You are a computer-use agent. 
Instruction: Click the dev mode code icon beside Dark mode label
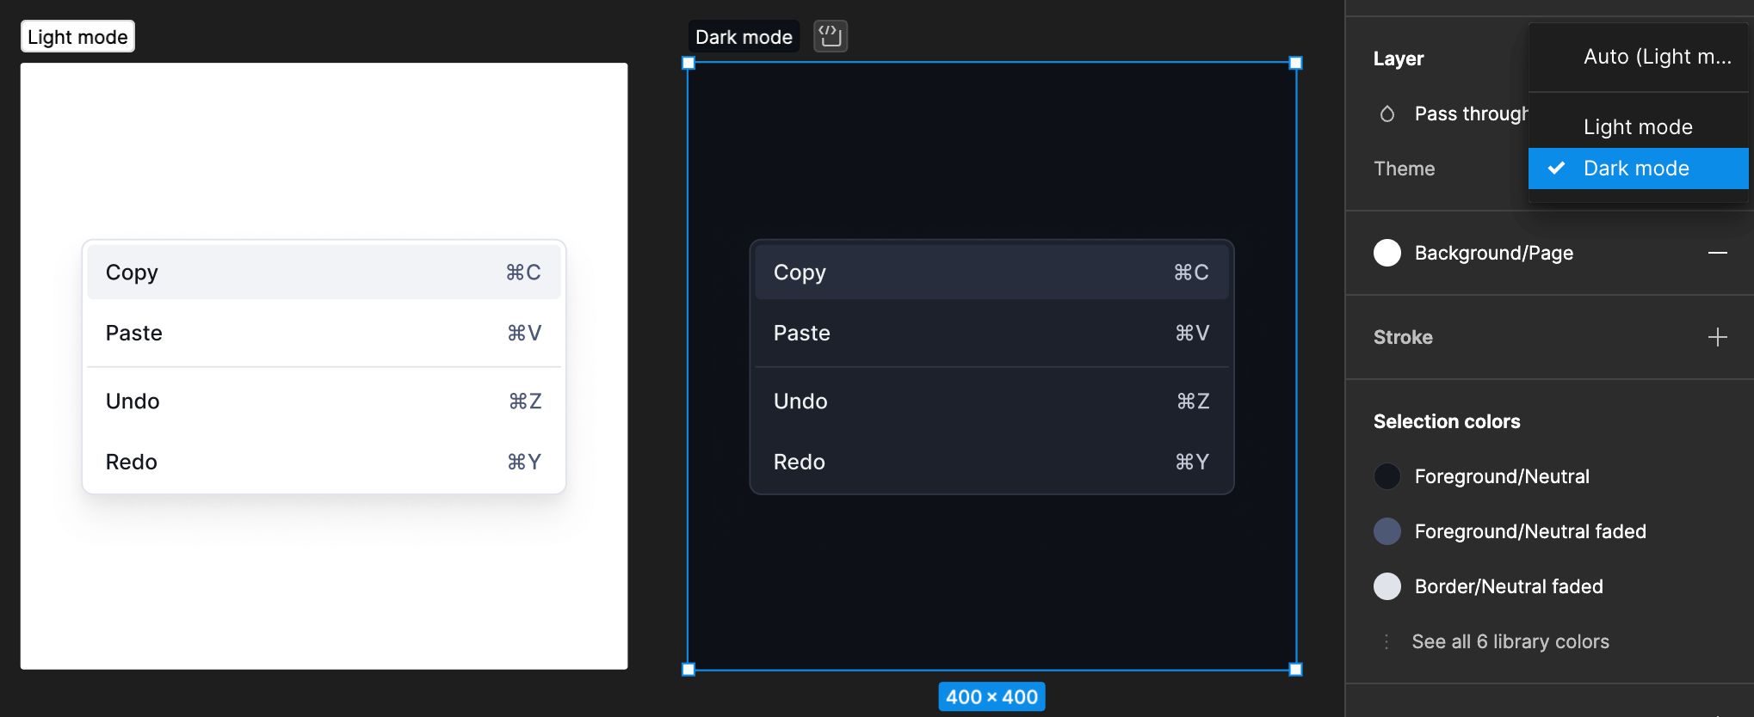[x=831, y=36]
